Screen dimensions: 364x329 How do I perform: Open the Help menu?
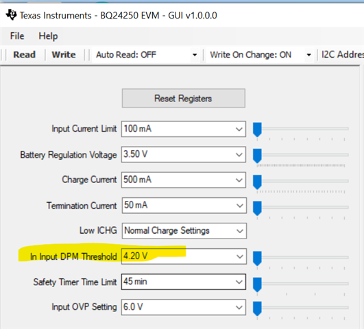(48, 36)
